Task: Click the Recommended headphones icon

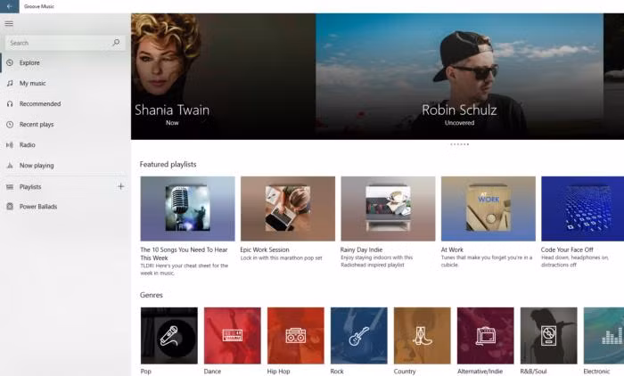Action: [10, 104]
